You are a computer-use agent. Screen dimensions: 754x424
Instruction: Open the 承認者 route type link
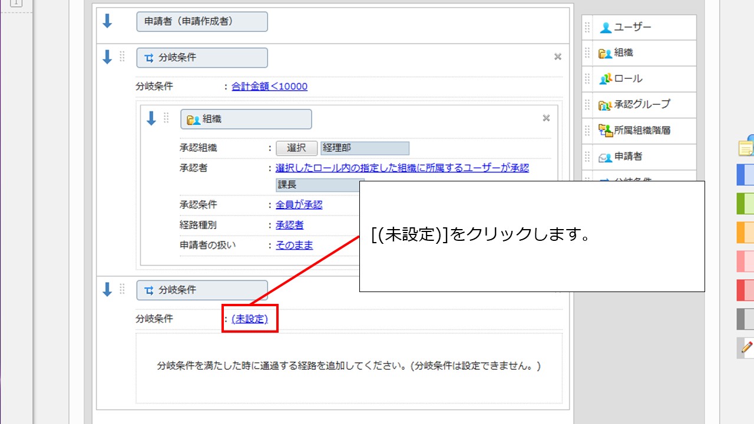coord(289,225)
